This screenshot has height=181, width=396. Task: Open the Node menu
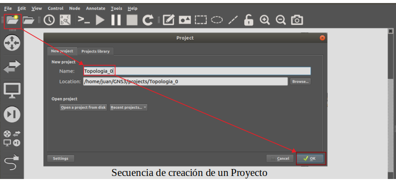tap(74, 8)
